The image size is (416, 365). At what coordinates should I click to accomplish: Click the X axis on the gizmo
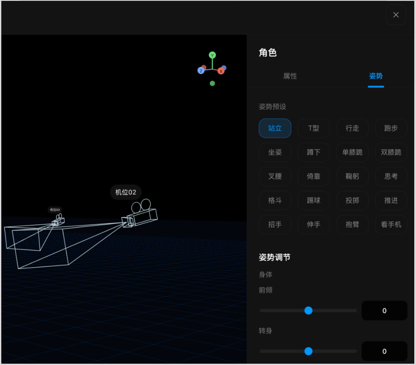221,71
